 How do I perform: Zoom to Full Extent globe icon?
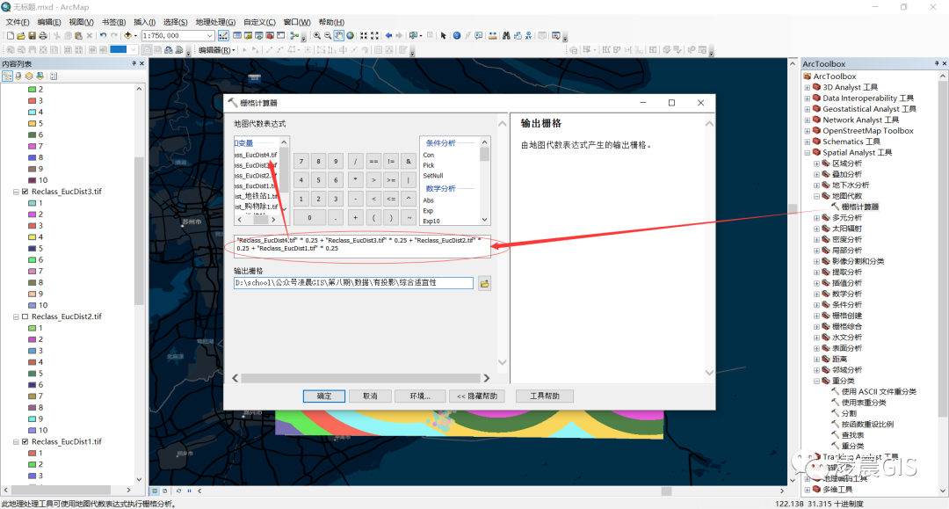350,36
